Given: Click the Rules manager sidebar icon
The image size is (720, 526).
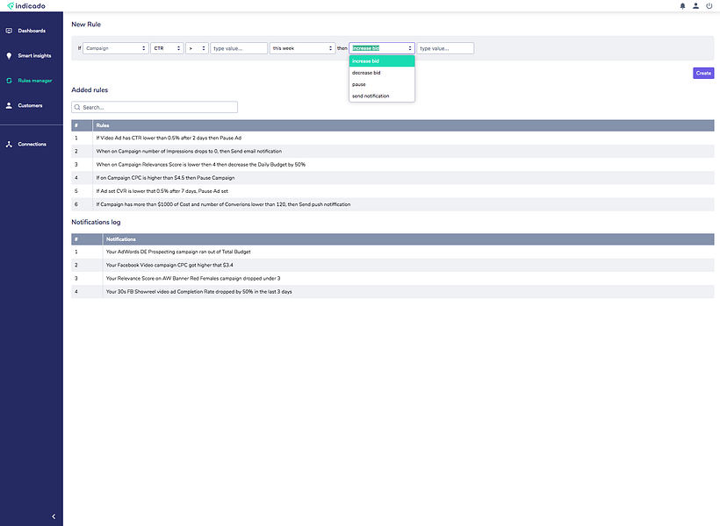Looking at the screenshot, I should click(x=9, y=81).
